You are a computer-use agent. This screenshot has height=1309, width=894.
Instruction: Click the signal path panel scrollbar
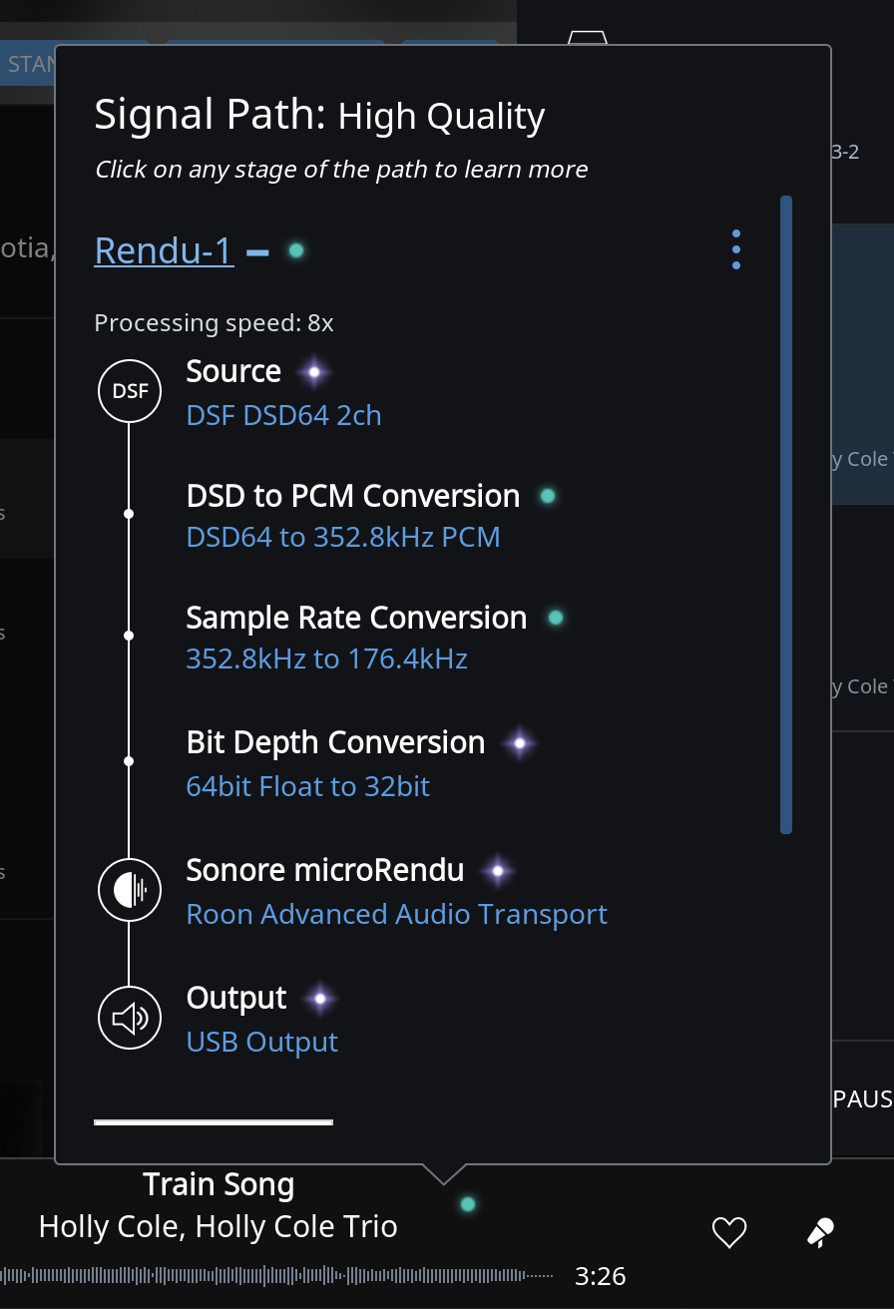point(786,514)
